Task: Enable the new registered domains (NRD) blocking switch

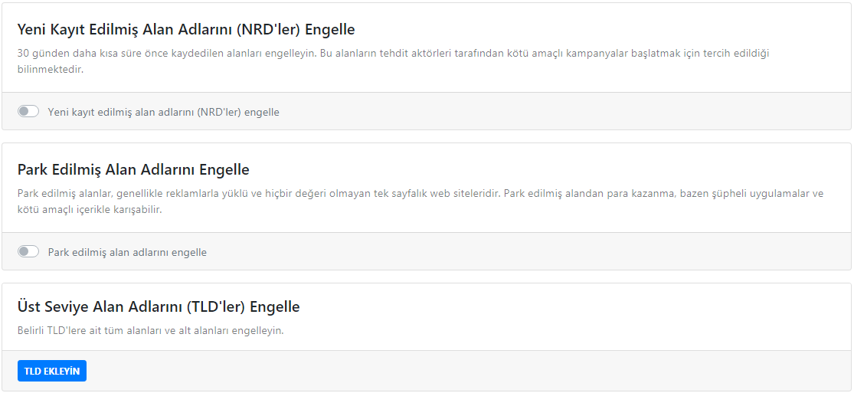Action: click(28, 112)
